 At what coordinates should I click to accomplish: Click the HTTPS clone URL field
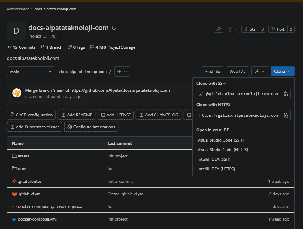[x=239, y=115]
